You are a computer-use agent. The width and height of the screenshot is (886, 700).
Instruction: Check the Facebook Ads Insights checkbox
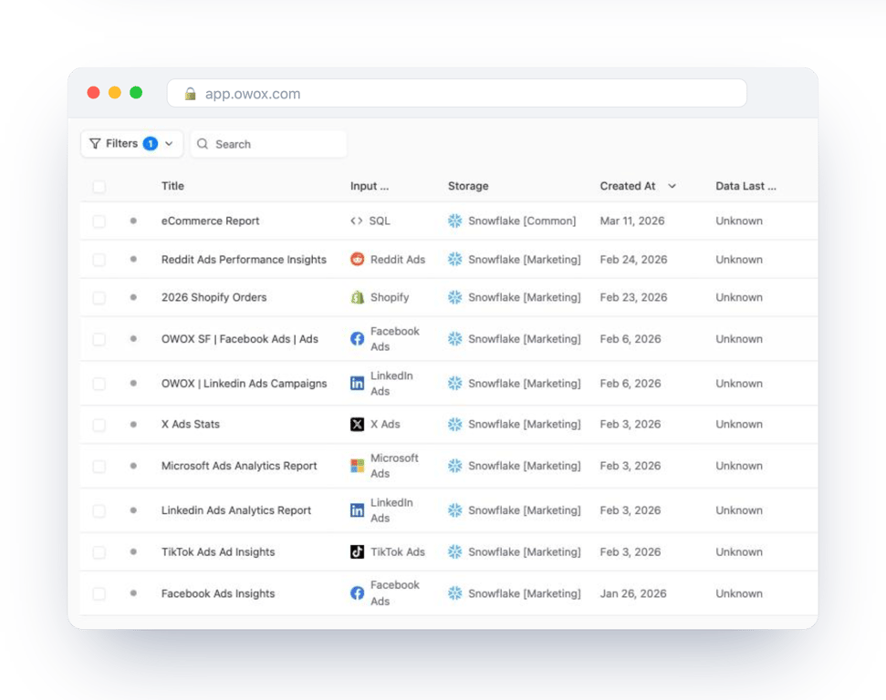[x=99, y=594]
